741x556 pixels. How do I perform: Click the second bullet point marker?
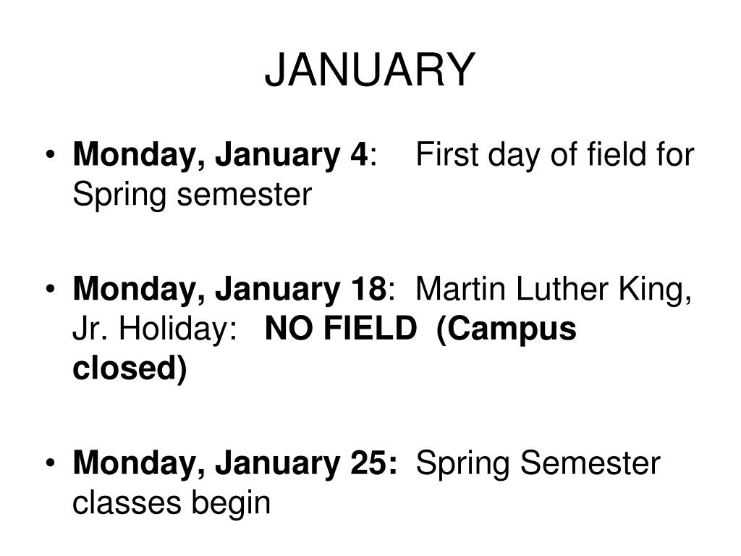[51, 290]
